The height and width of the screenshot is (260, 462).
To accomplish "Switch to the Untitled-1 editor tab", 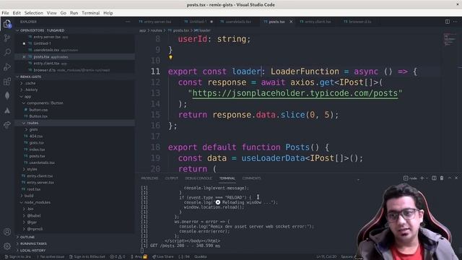I will (198, 22).
